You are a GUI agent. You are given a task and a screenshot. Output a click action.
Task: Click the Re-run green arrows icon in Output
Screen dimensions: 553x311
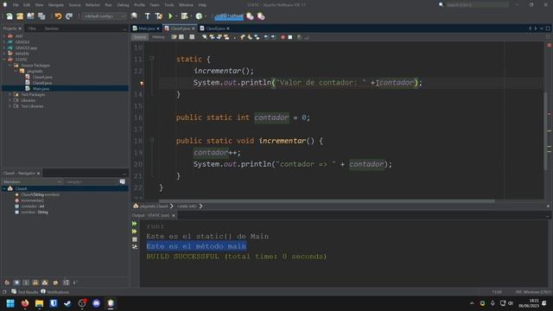coord(135,224)
